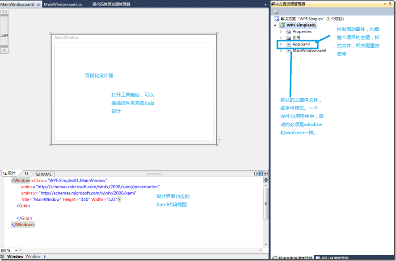Viewport: 396px width, 261px height.
Task: Click the horizontal scrollbar right arrow
Action: 260,250
